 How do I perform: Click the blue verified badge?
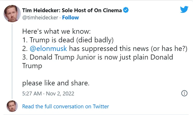(x=126, y=10)
